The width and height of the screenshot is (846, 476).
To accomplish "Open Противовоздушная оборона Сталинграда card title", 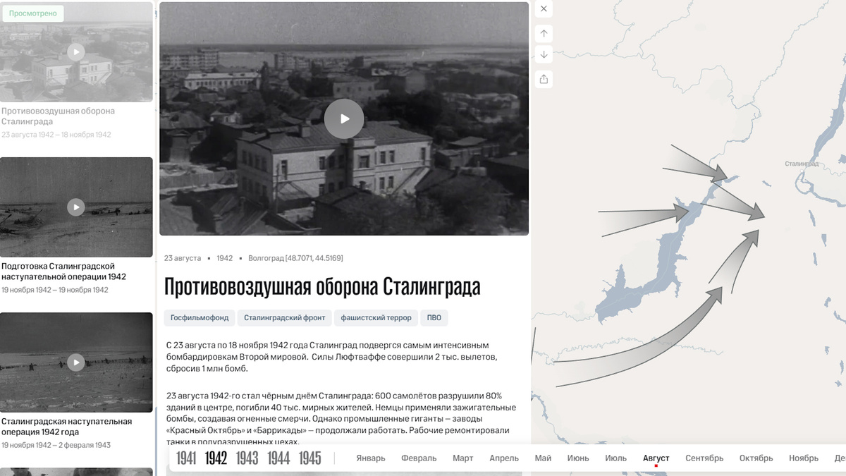I will [x=58, y=116].
